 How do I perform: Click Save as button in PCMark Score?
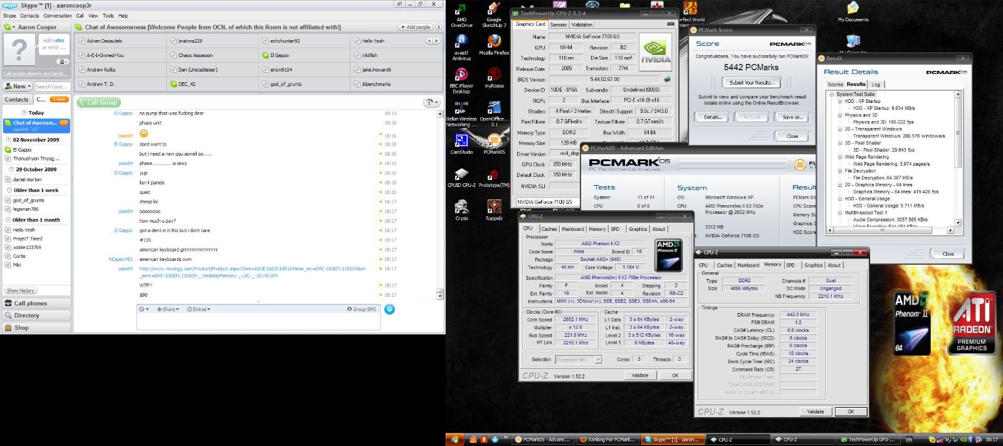coord(792,117)
